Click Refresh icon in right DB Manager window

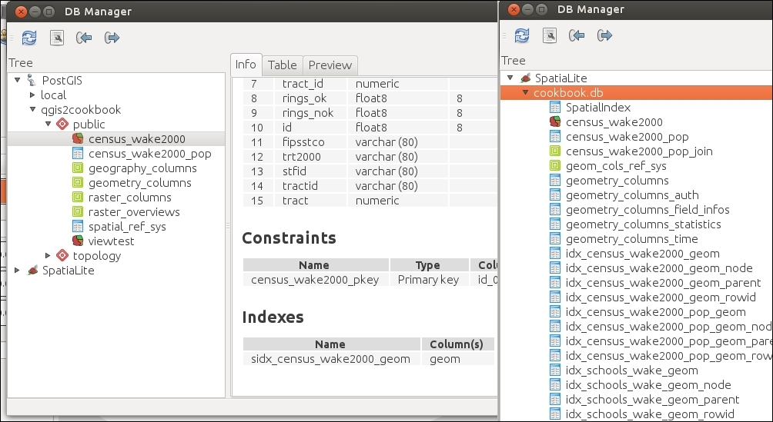[x=522, y=35]
